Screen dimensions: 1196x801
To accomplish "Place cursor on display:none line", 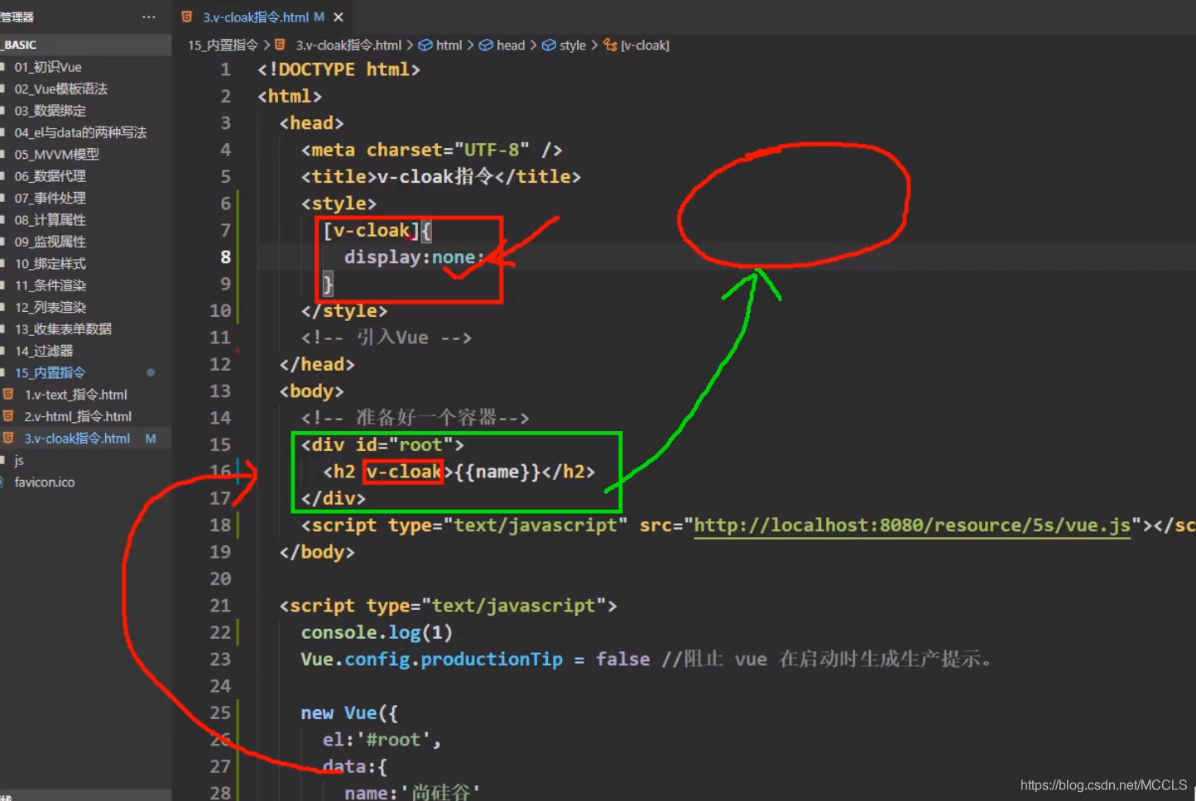I will tap(414, 257).
